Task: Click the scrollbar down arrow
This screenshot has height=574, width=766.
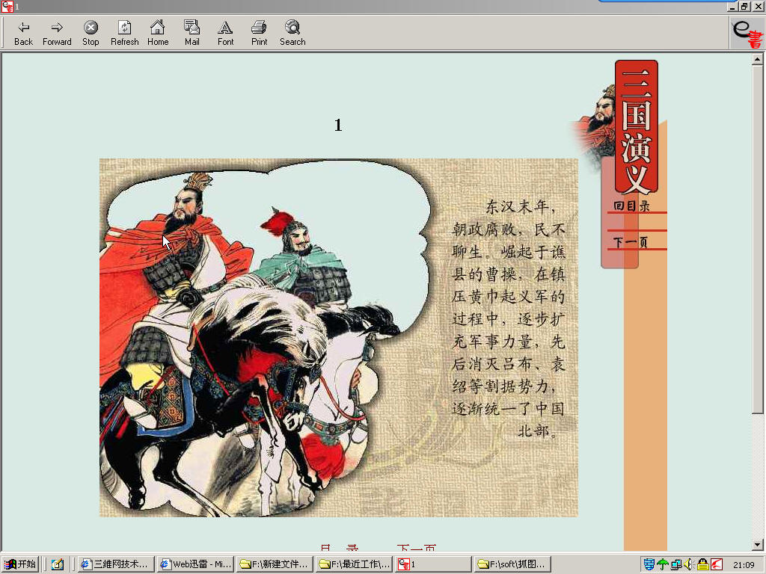Action: point(757,545)
